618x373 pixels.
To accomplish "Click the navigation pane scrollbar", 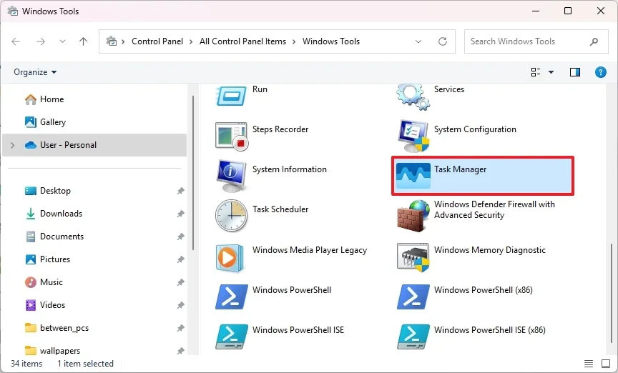I will [x=193, y=172].
